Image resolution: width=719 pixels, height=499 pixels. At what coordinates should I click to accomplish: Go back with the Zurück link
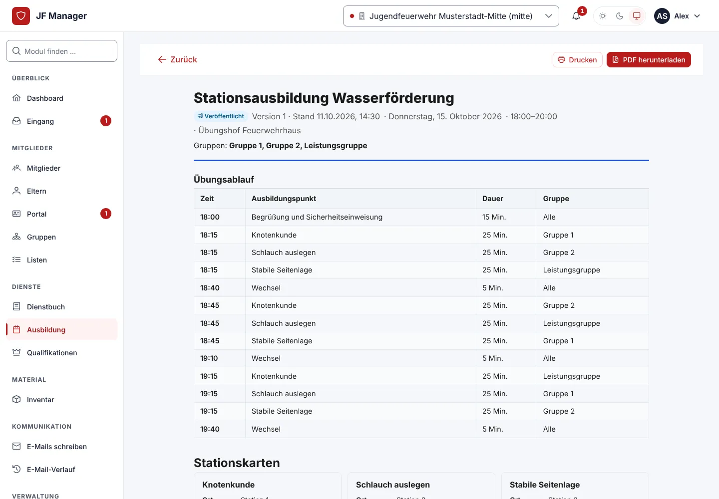point(177,59)
